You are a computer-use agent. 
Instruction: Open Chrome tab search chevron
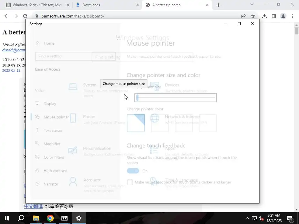tap(252, 4)
